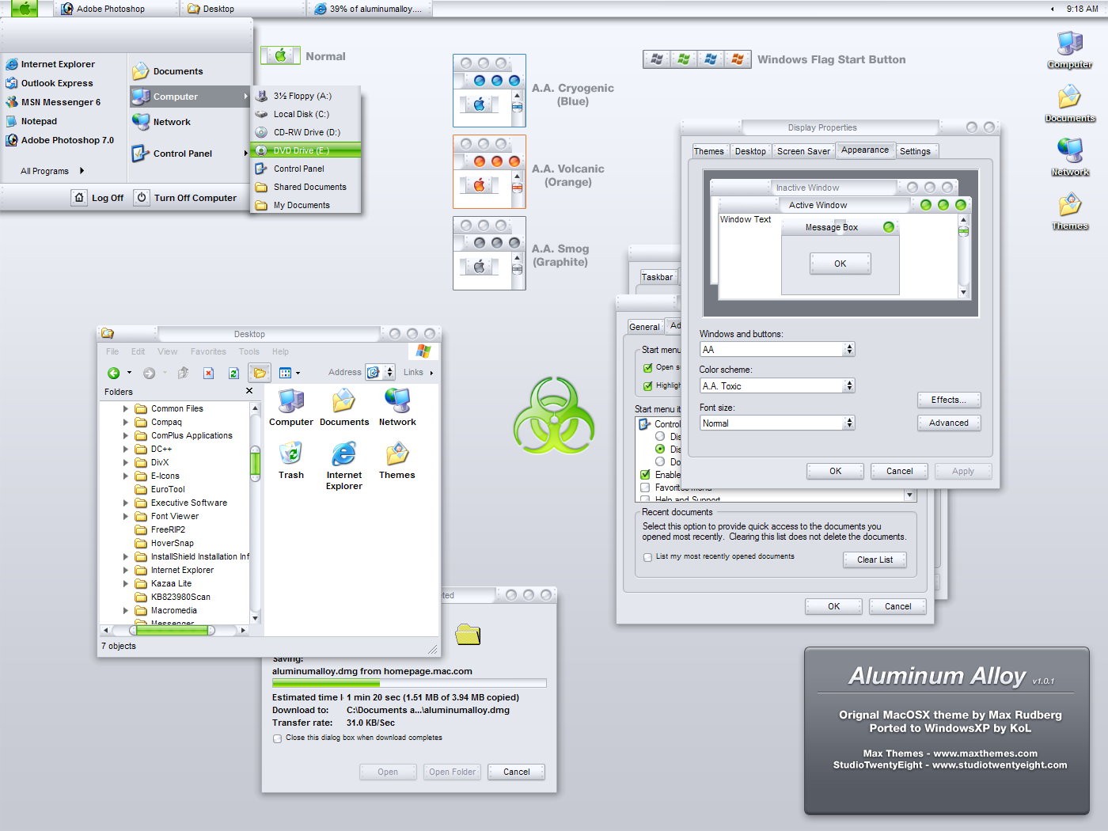Open Documents in Start menu right column
This screenshot has width=1108, height=831.
pyautogui.click(x=168, y=71)
